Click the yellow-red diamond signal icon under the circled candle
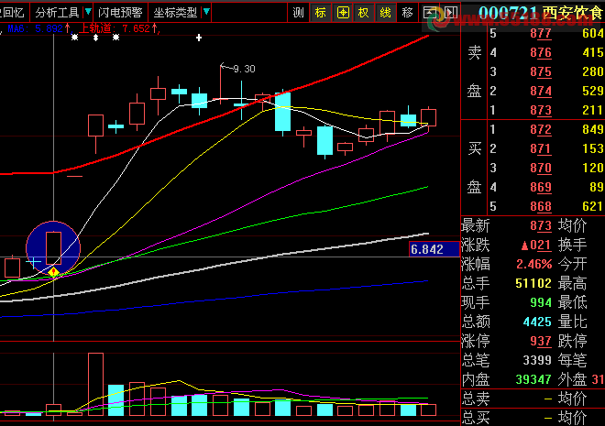605x426 pixels. 54,272
